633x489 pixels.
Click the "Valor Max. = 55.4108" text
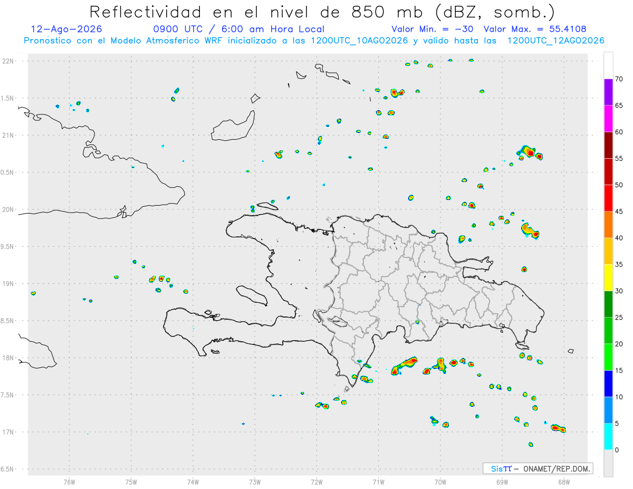click(x=535, y=29)
